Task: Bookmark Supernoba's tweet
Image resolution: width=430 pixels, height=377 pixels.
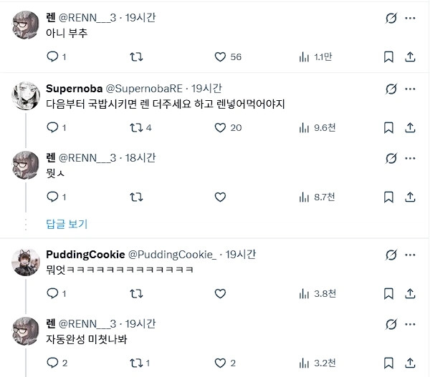Action: (x=388, y=128)
